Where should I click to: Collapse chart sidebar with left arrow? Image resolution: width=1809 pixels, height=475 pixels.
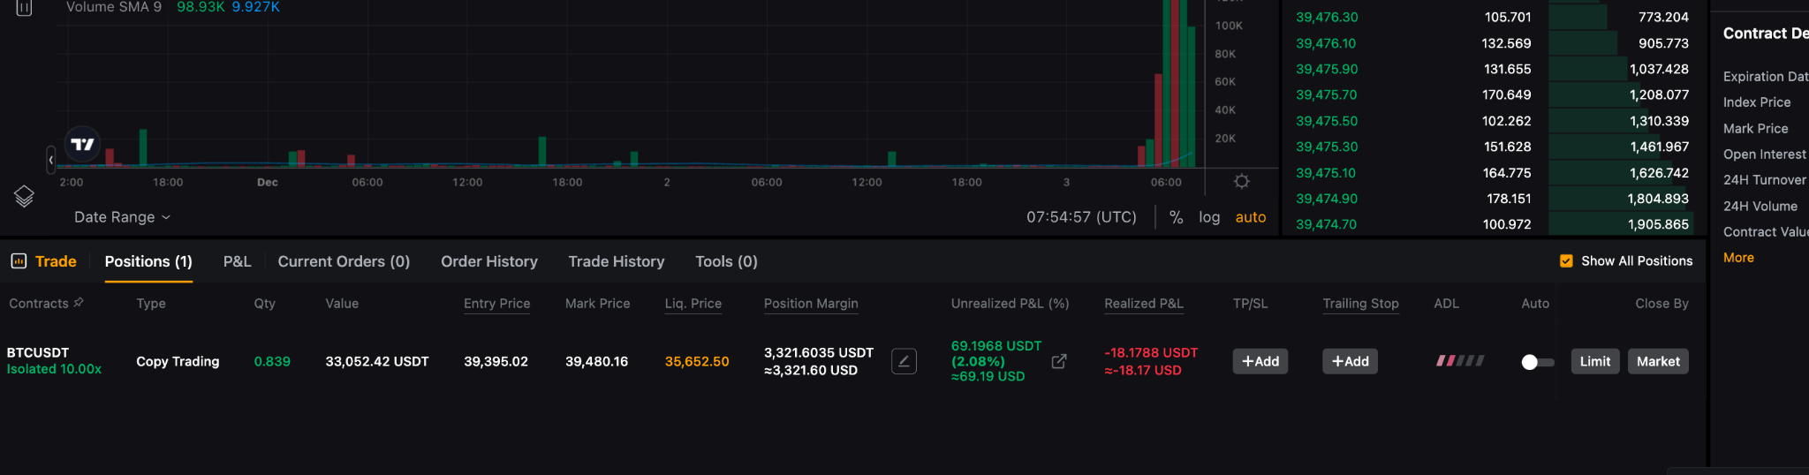point(51,160)
